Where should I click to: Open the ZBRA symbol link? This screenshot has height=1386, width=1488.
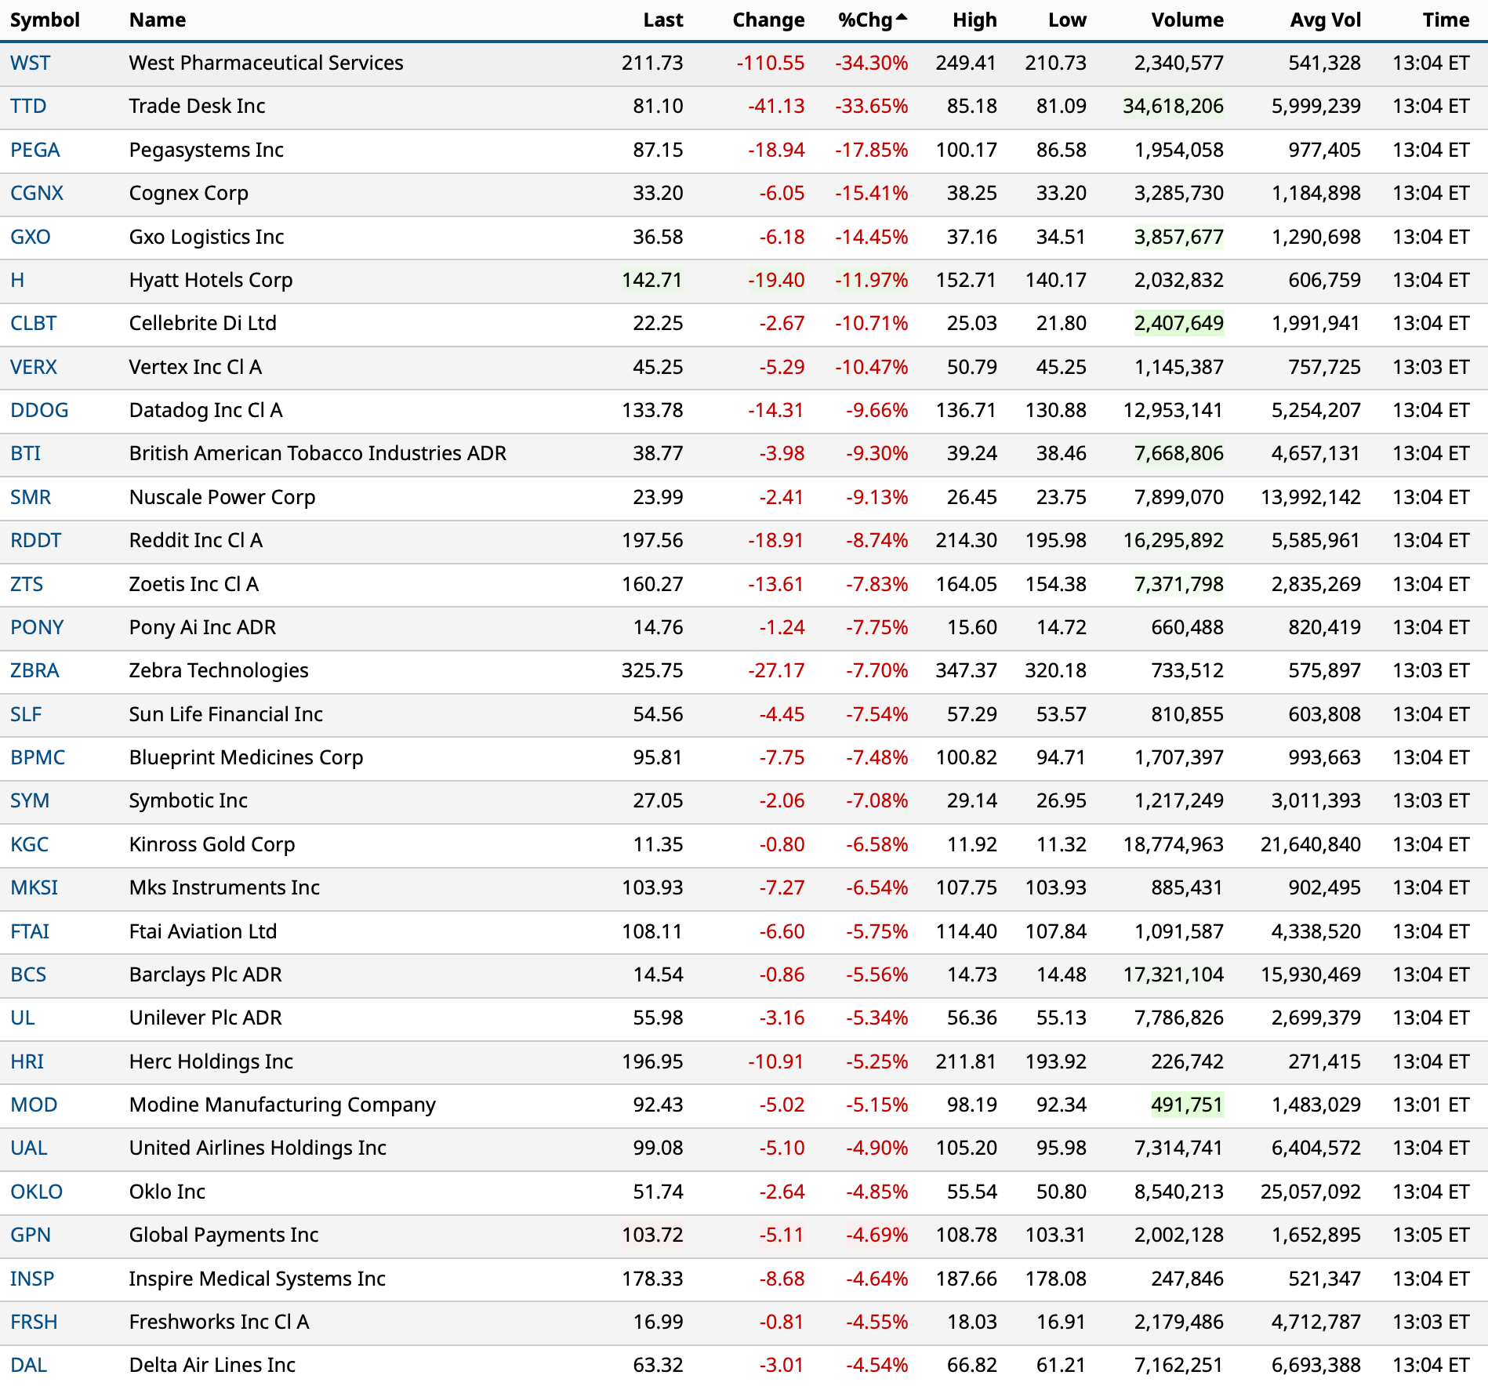pos(34,670)
